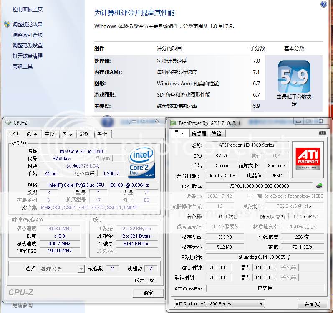Click the 核心电压 1.288 V value
Image resolution: width=333 pixels, height=313 pixels.
[111, 173]
